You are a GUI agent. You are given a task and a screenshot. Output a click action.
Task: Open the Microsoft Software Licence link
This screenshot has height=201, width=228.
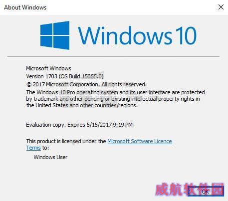click(140, 141)
